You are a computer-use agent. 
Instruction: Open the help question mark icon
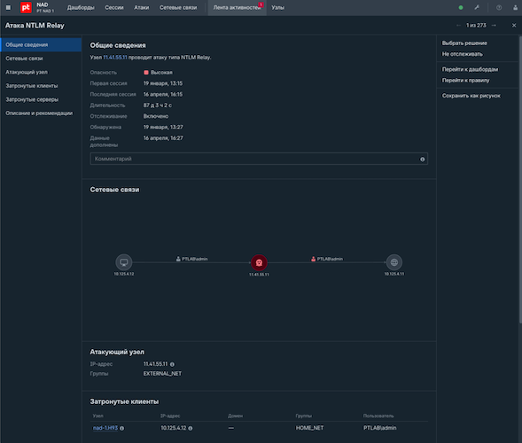point(499,7)
